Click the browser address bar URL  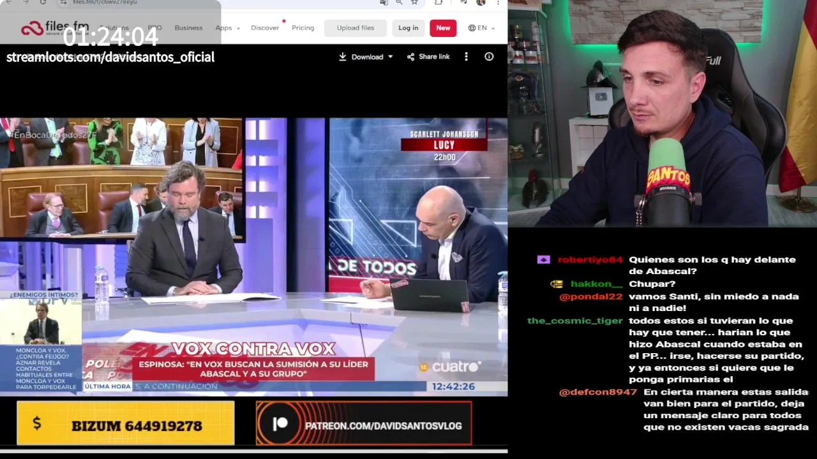click(105, 3)
